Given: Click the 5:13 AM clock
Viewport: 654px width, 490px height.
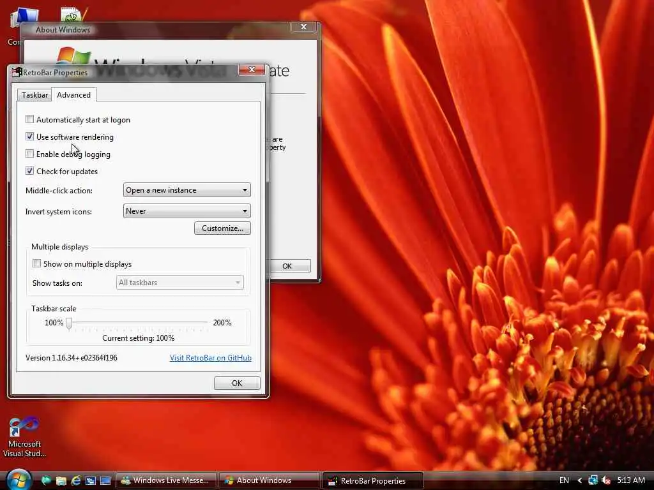Looking at the screenshot, I should coord(631,480).
